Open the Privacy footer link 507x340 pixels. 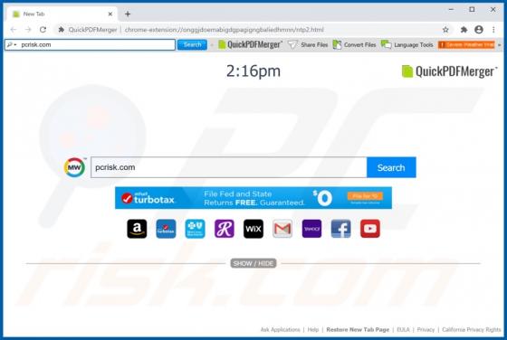pos(426,330)
